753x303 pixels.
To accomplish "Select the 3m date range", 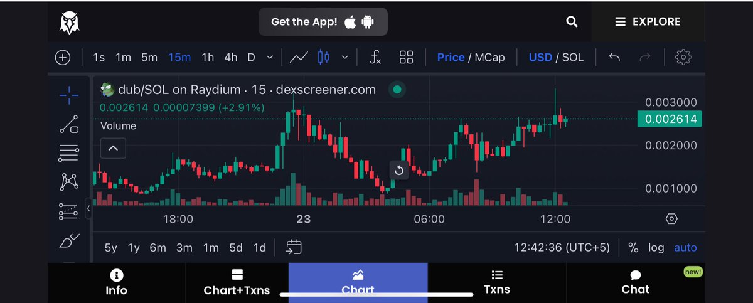I will (x=184, y=248).
